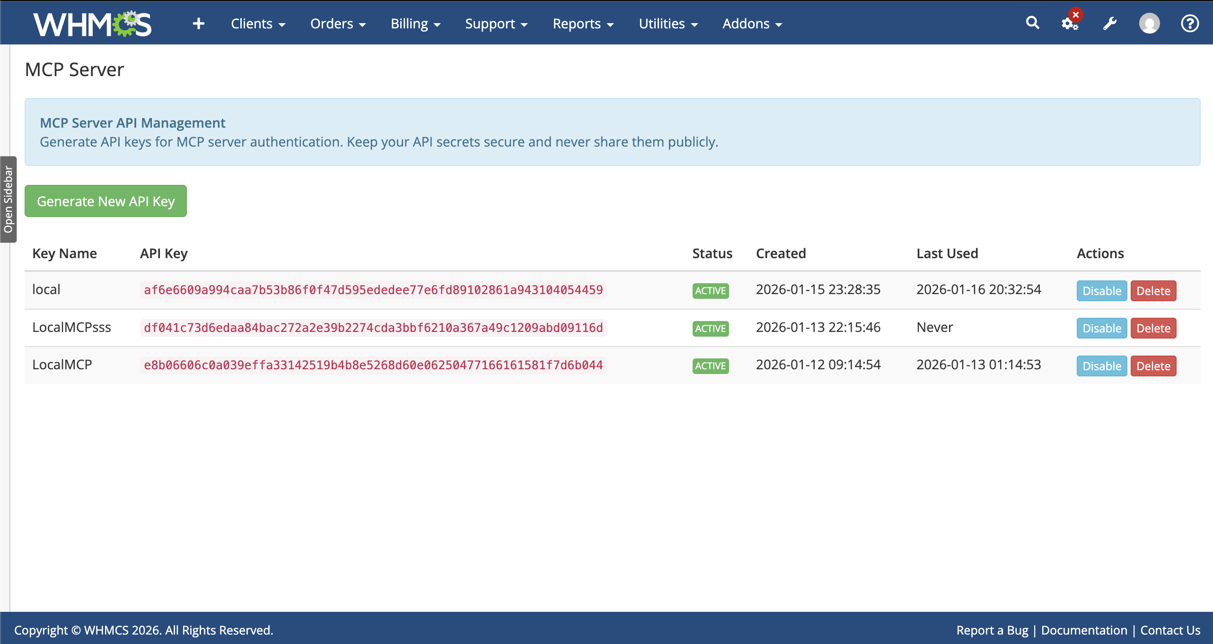Open the search magnifier icon
Image resolution: width=1213 pixels, height=644 pixels.
click(x=1032, y=23)
